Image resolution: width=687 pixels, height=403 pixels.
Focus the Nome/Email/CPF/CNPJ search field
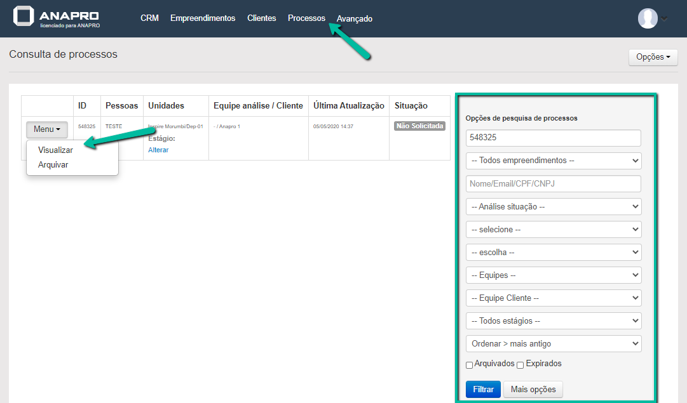coord(554,184)
